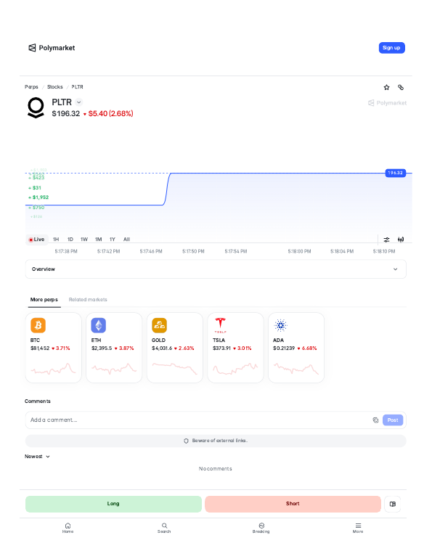Open More menu in bottom nav
432x559 pixels.
point(358,528)
